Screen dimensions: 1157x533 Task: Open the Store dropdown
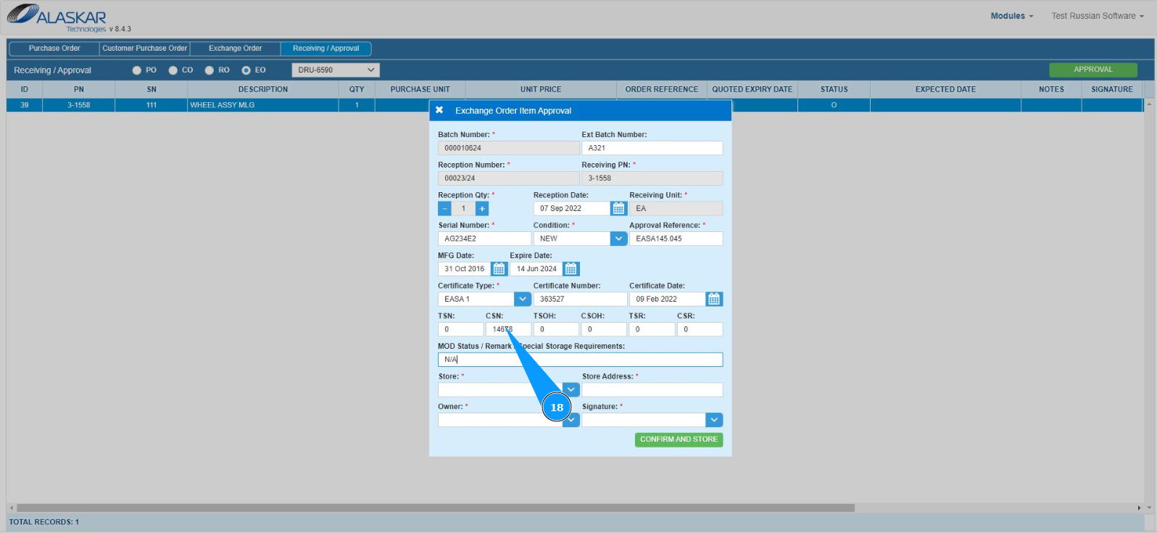tap(571, 390)
